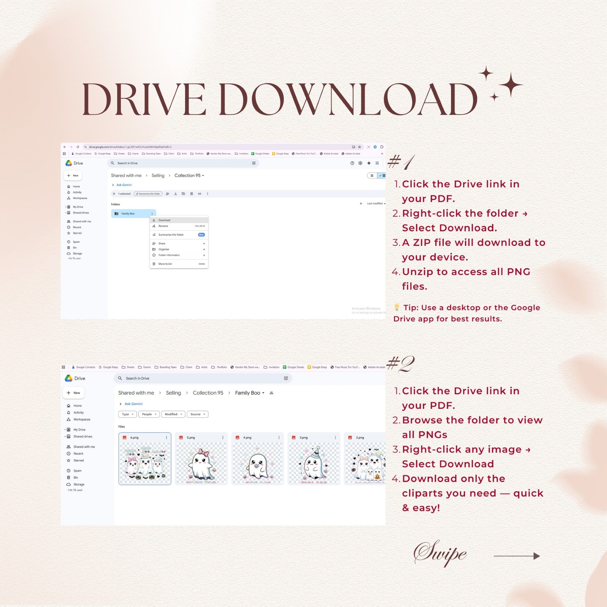Select the Family Boo folder tile

[x=134, y=214]
